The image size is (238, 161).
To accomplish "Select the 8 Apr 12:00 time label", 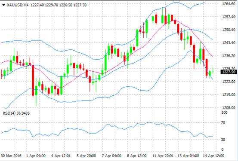I will tap(137, 156).
